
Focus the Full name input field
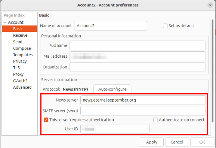click(x=138, y=45)
